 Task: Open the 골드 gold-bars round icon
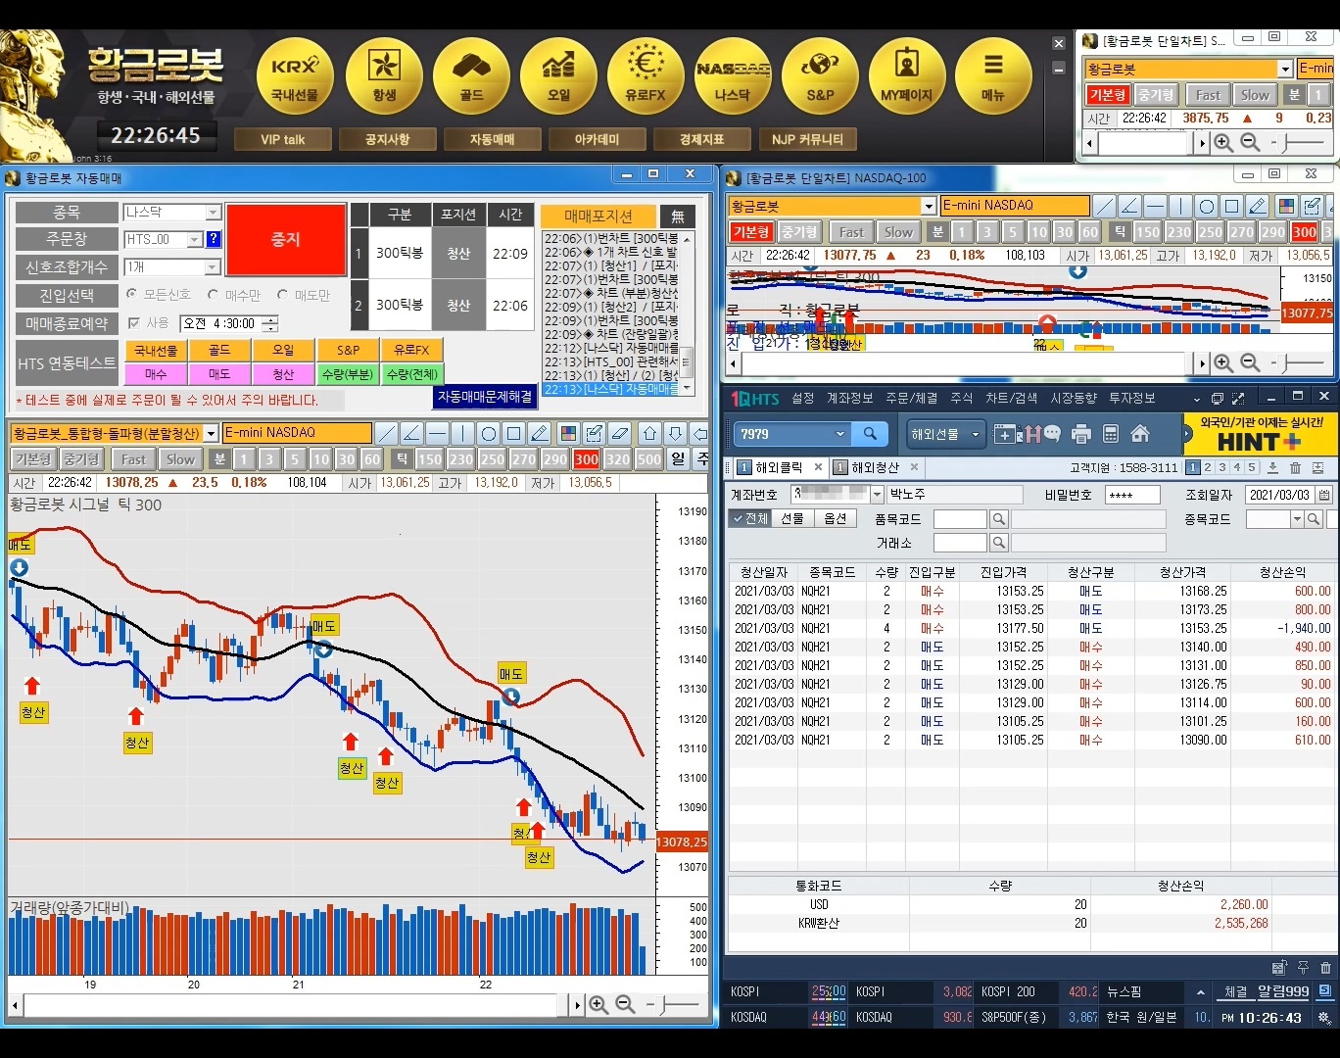(471, 76)
